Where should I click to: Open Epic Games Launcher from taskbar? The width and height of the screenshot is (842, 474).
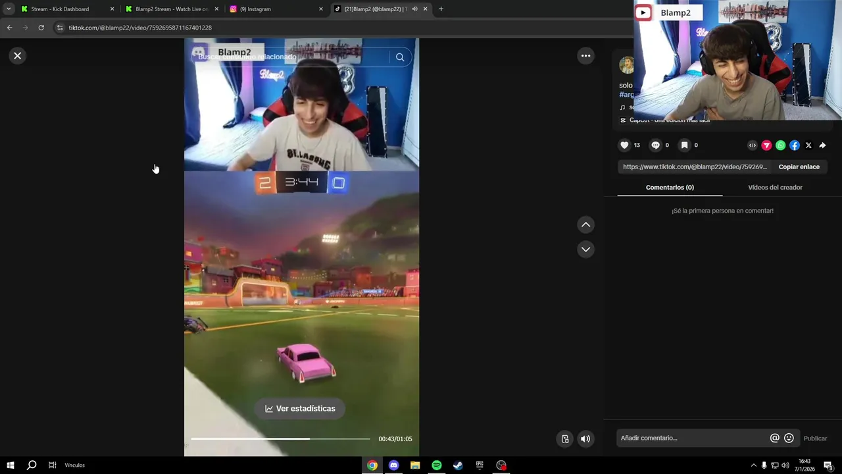pyautogui.click(x=480, y=465)
